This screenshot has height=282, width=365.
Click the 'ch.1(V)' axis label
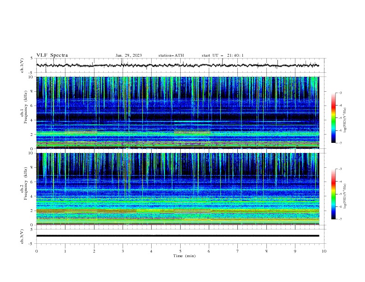tap(22, 65)
